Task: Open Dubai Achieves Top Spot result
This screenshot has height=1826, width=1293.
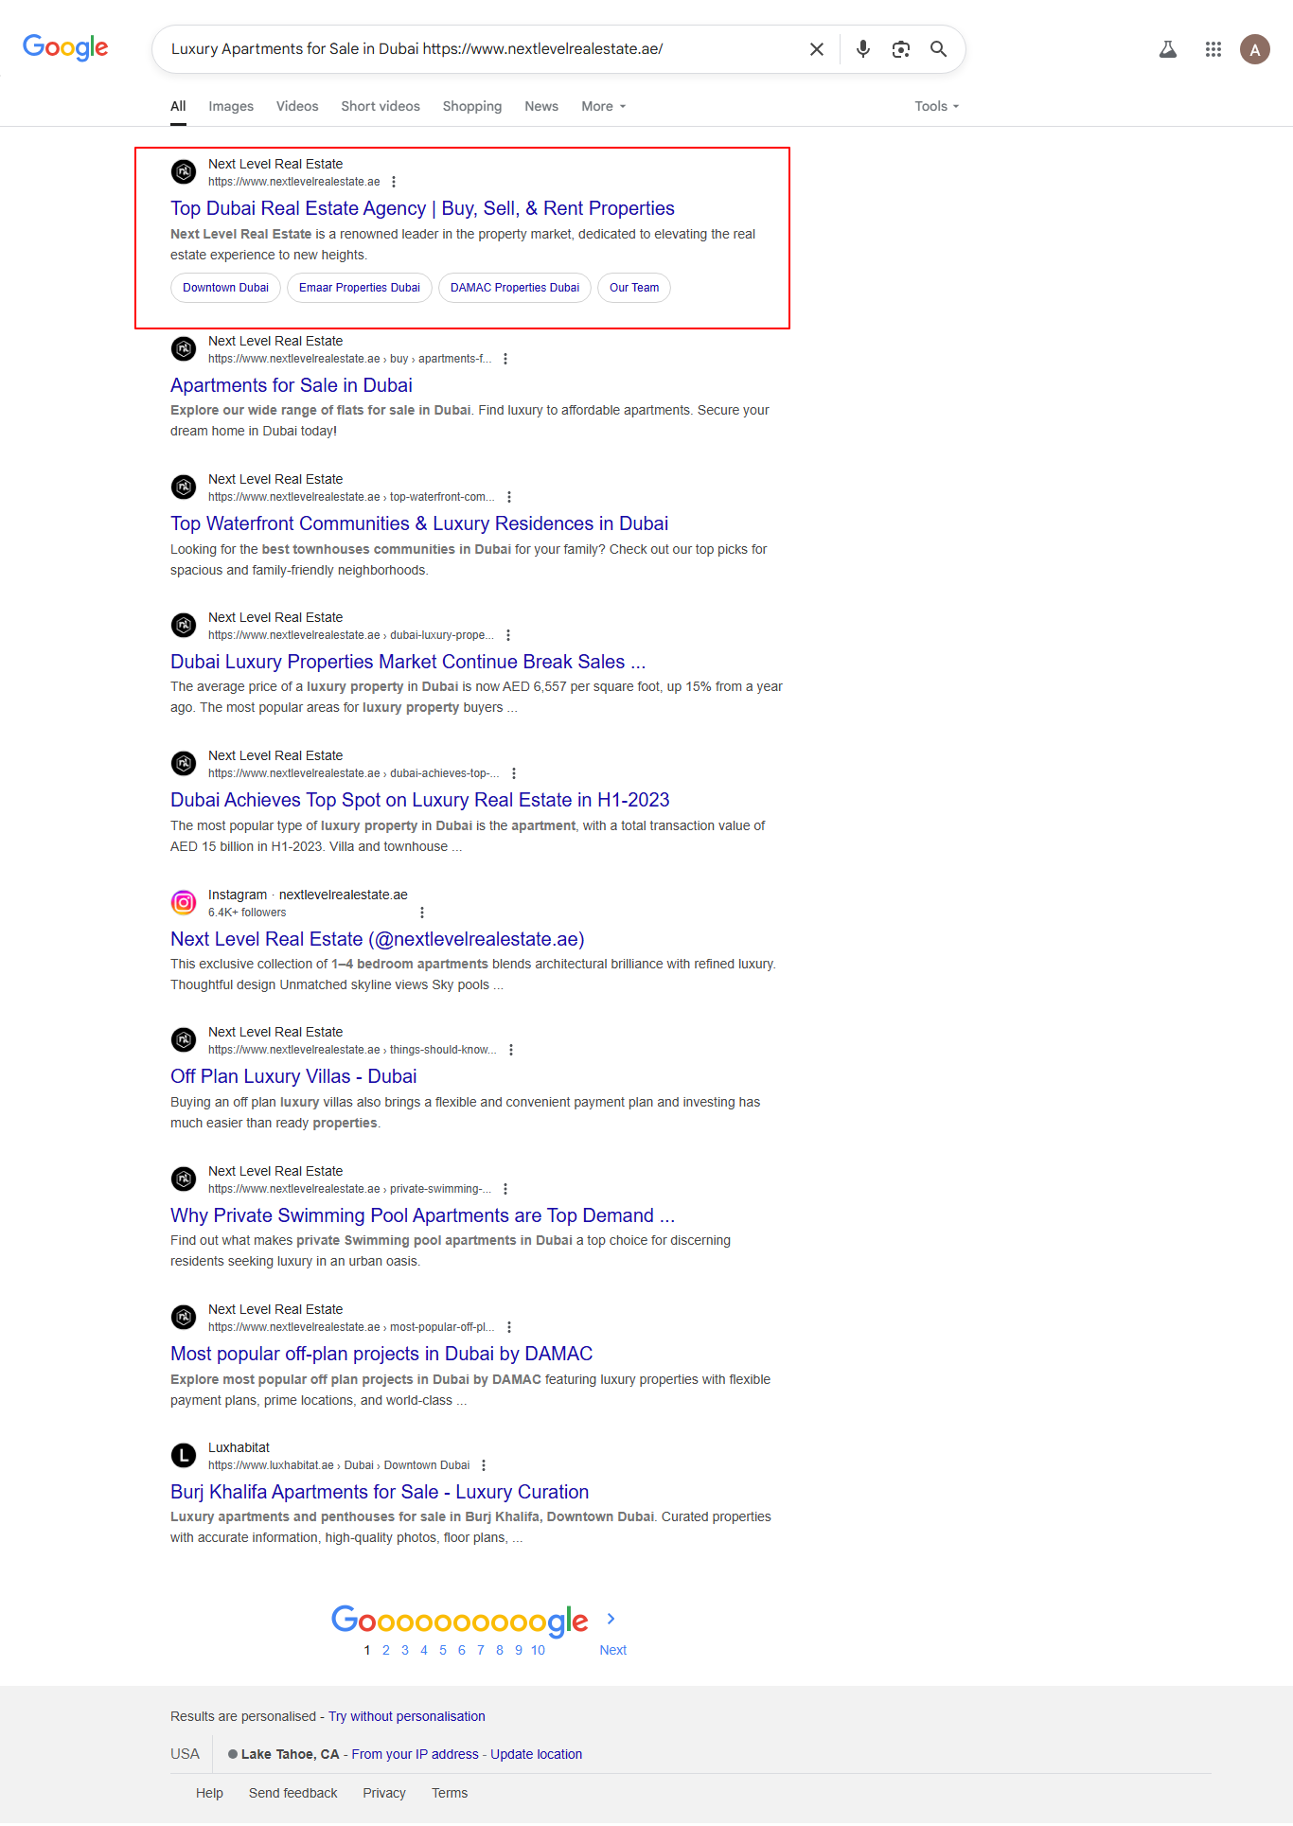Action: tap(420, 800)
